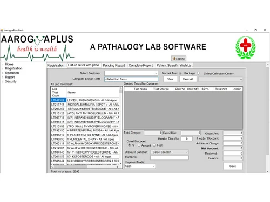Go to the Patient Search tab
This screenshot has width=270, height=202.
(x=167, y=65)
